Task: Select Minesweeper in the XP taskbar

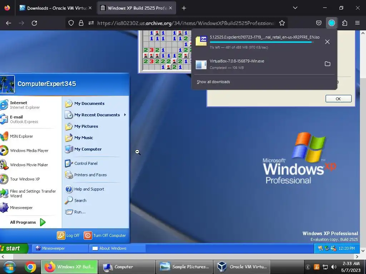Action: (x=60, y=248)
